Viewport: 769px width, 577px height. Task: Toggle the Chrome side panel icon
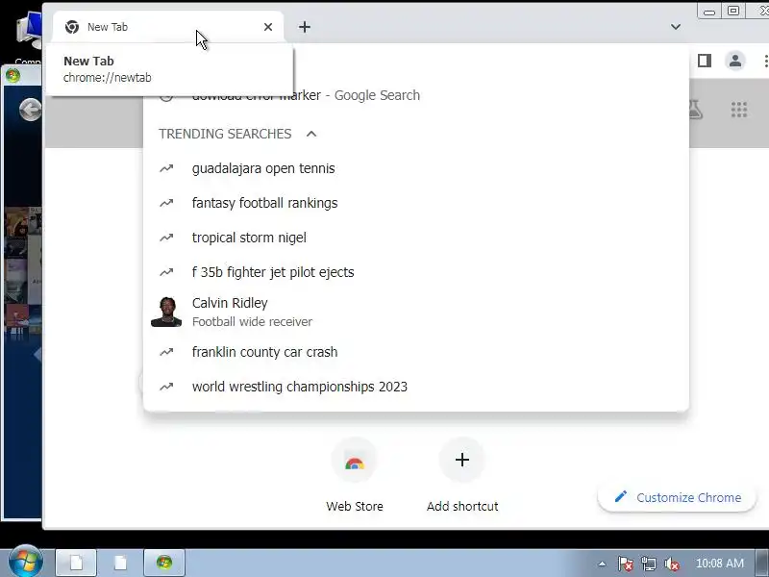tap(705, 61)
